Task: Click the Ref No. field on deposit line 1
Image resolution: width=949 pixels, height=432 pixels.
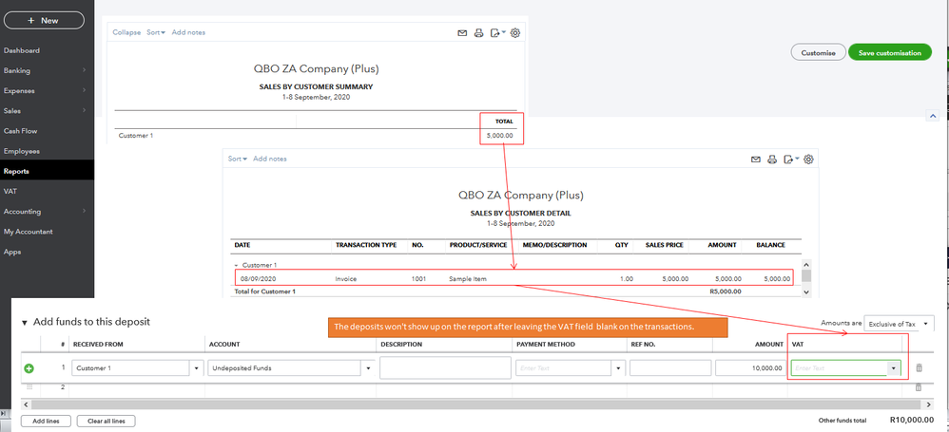Action: point(670,368)
